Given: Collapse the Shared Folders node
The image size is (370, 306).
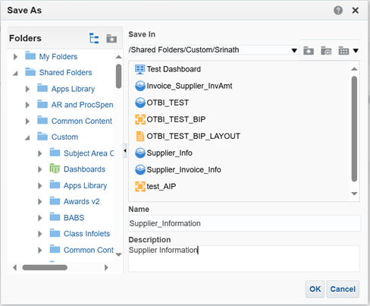Looking at the screenshot, I should pos(15,73).
